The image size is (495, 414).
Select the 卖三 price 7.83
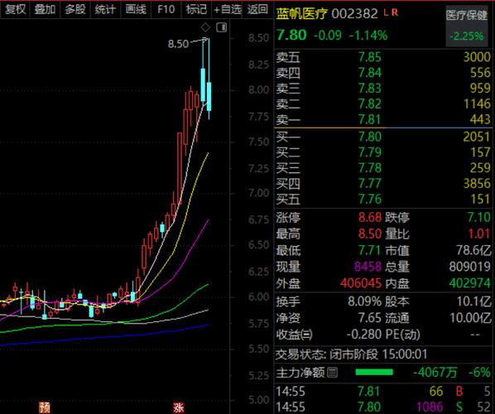(x=370, y=89)
